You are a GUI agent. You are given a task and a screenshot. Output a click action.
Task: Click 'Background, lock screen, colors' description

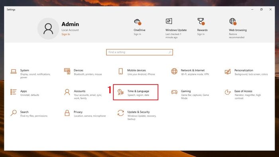(x=251, y=74)
